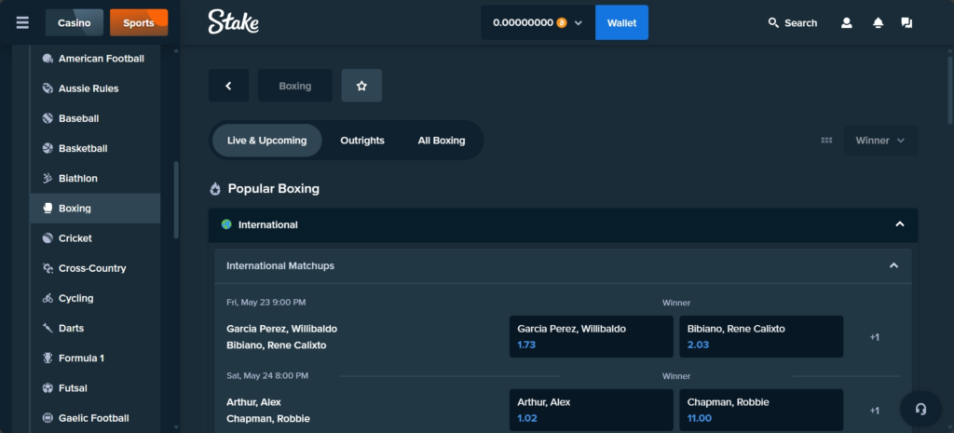Screen dimensions: 954x433
Task: Click the Darts sidebar icon
Action: pos(48,328)
